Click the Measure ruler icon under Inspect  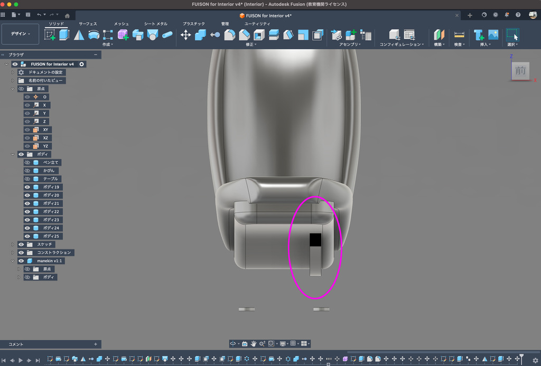click(x=459, y=35)
